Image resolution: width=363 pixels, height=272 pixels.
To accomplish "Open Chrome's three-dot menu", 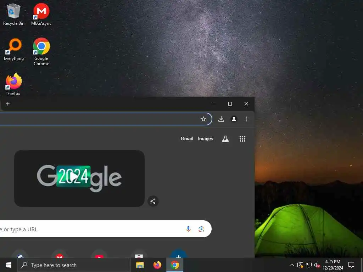I will (x=247, y=119).
